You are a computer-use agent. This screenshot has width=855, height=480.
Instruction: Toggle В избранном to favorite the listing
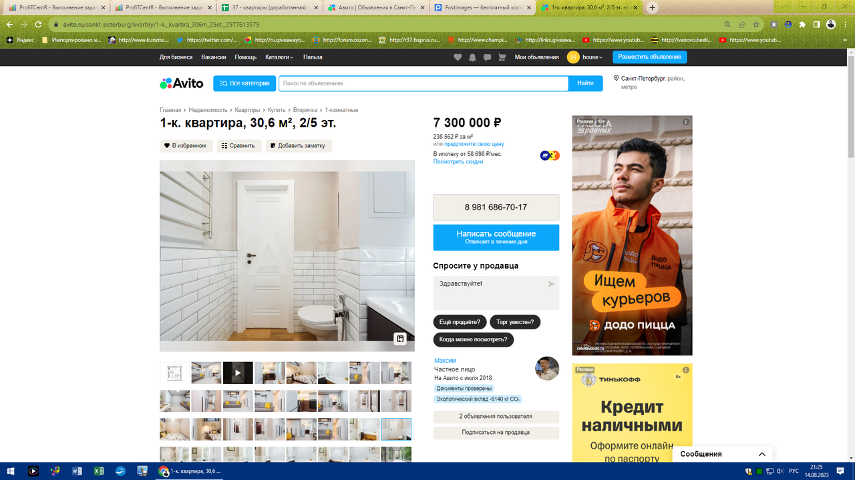(185, 145)
